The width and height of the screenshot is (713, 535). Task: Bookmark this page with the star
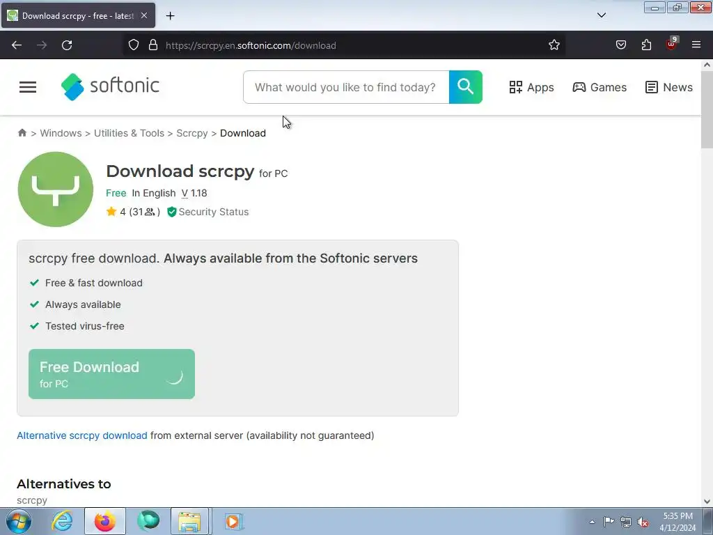coord(554,45)
